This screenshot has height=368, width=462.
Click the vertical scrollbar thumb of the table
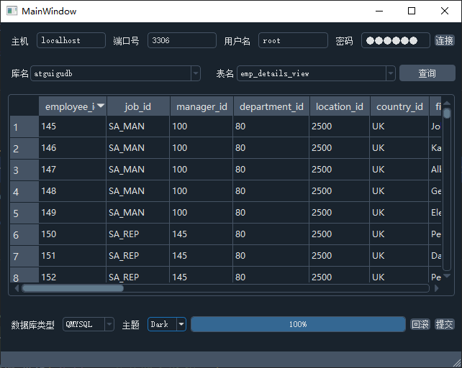point(447,114)
